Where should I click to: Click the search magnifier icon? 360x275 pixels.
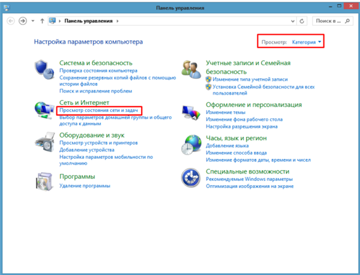pos(347,21)
